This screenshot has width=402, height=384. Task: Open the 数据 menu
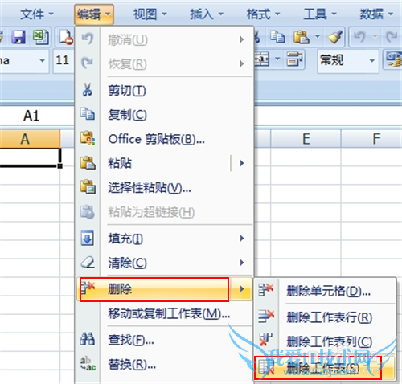tap(376, 14)
